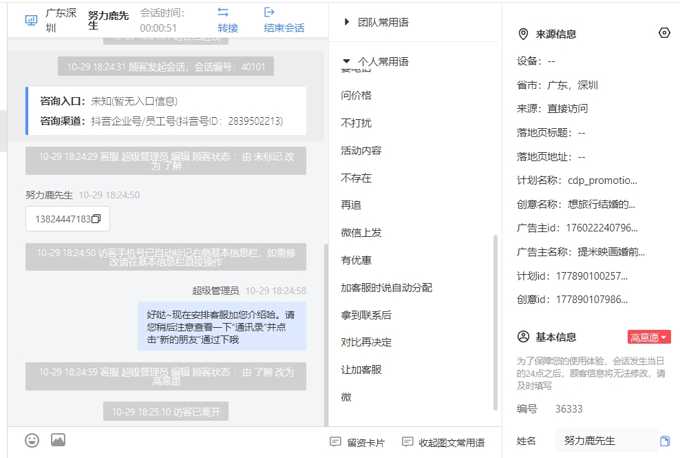Click the 结束会话 link
The width and height of the screenshot is (680, 458).
coord(284,28)
